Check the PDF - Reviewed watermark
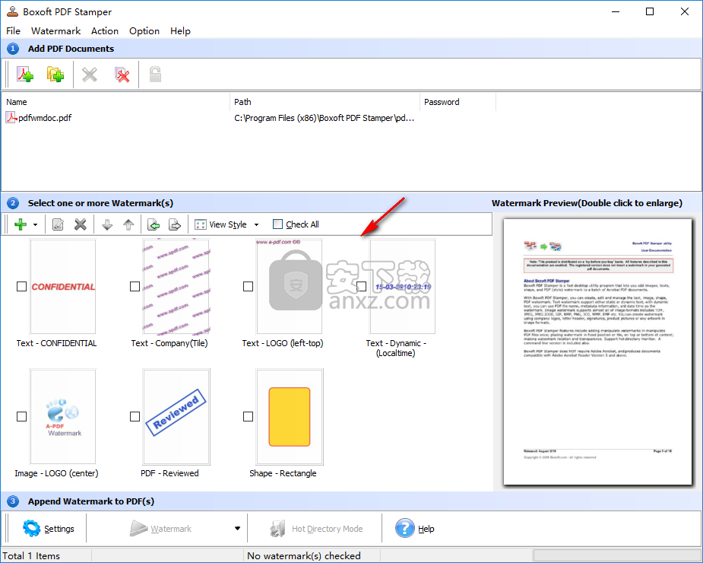Viewport: 703px width, 563px height. pyautogui.click(x=135, y=417)
